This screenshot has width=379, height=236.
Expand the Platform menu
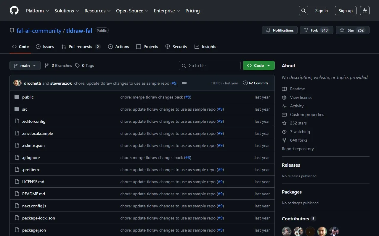(x=37, y=11)
